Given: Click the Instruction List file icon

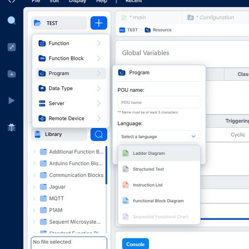Looking at the screenshot, I should [x=125, y=185].
